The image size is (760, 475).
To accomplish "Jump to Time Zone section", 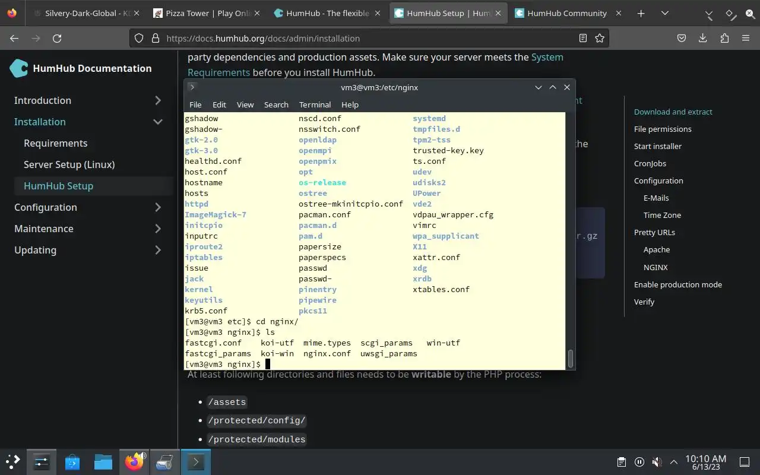I will click(x=662, y=215).
